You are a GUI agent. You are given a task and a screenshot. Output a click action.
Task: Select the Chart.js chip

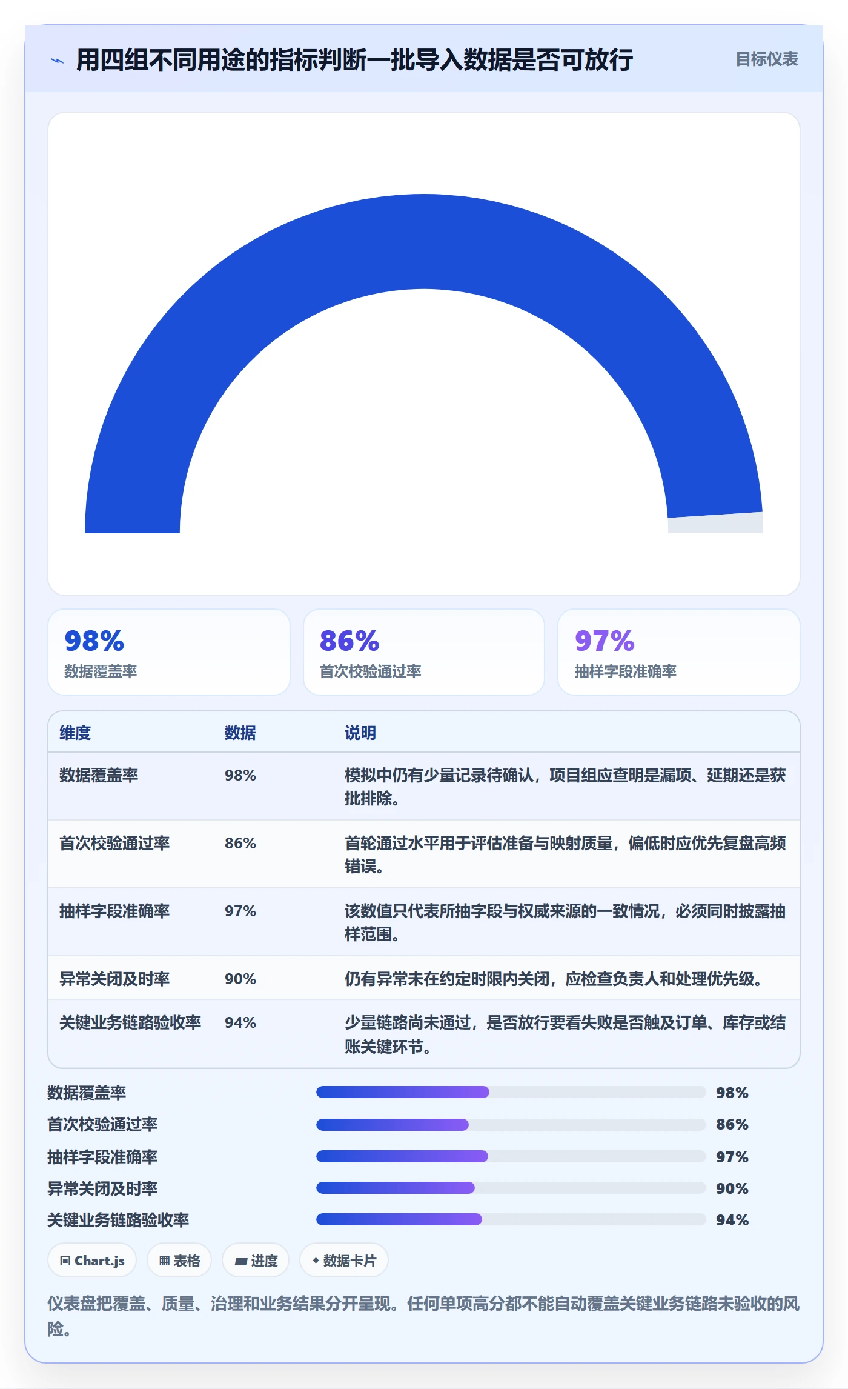pyautogui.click(x=92, y=1261)
